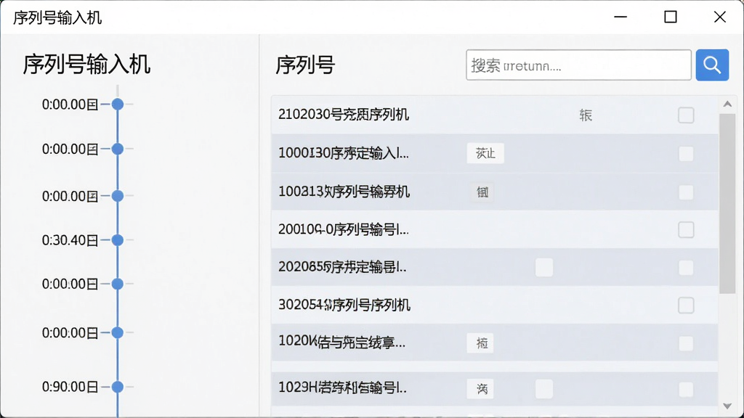Click the blue search magnifier button
This screenshot has width=744, height=418.
712,65
